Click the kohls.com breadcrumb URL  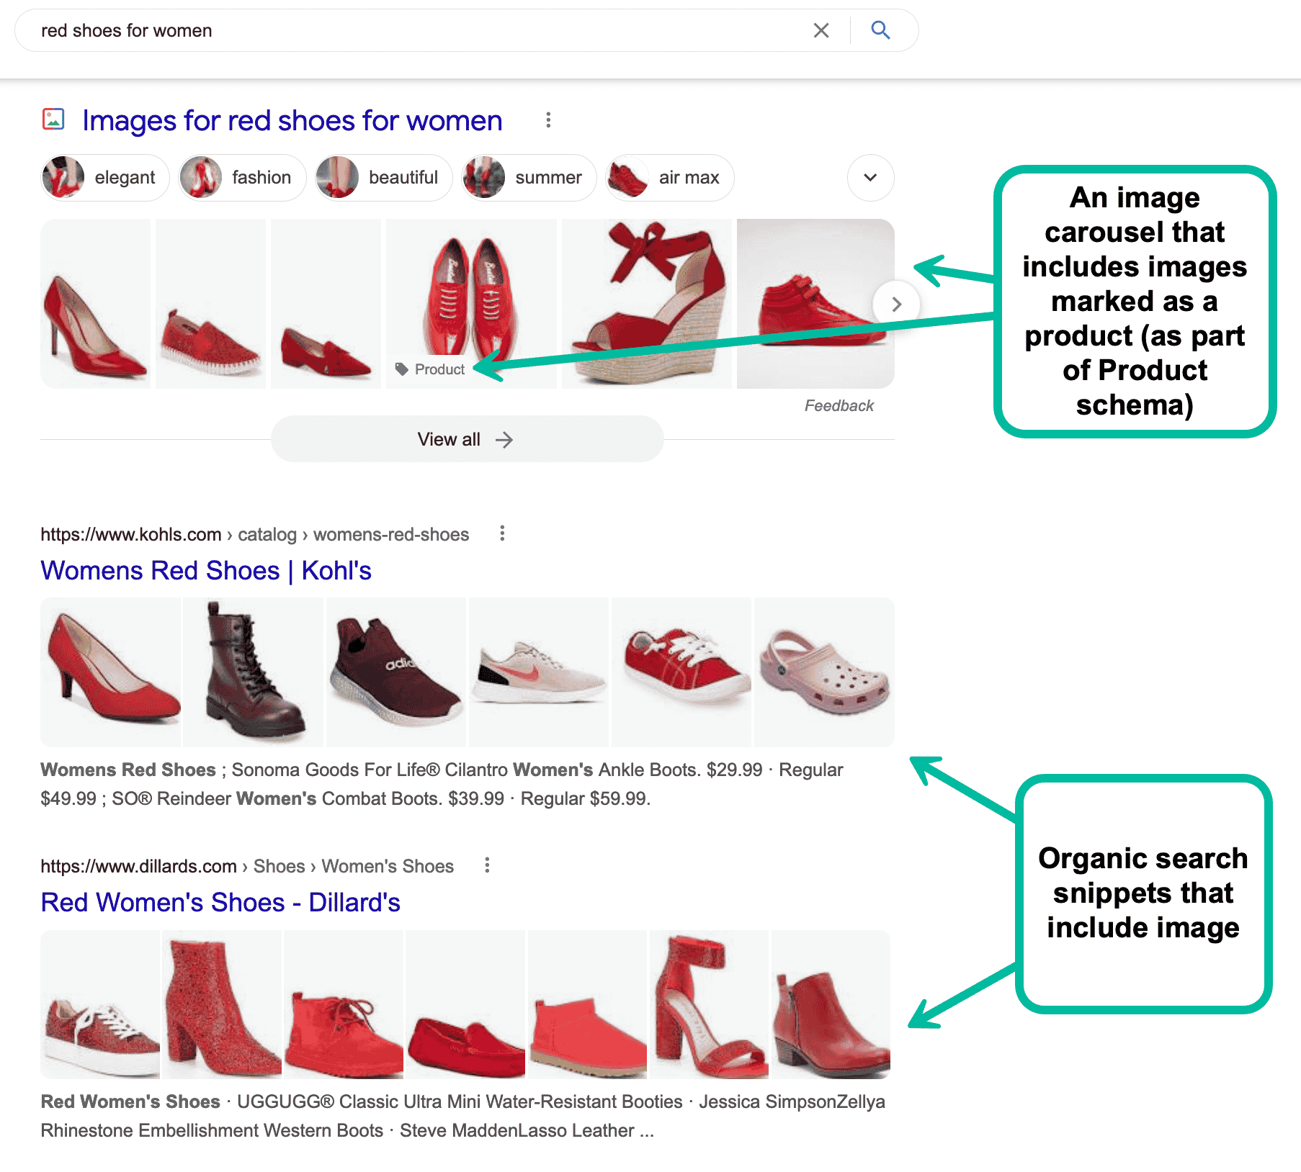pos(254,534)
